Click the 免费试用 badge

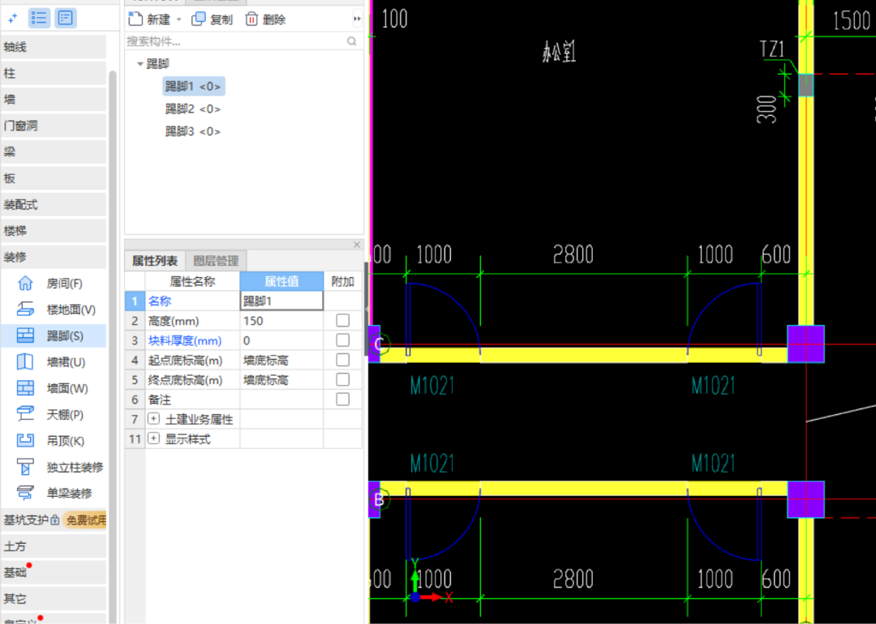pos(85,521)
